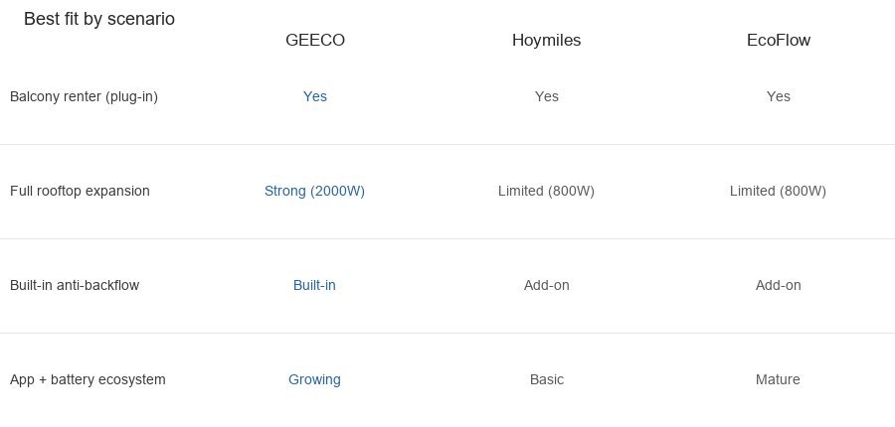The image size is (895, 427).
Task: Select the 'Full rooftop expansion' row label
Action: tap(80, 191)
